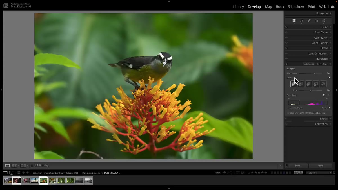Viewport: 338px width, 190px height.
Task: Expand the Transform panel
Action: coord(330,59)
